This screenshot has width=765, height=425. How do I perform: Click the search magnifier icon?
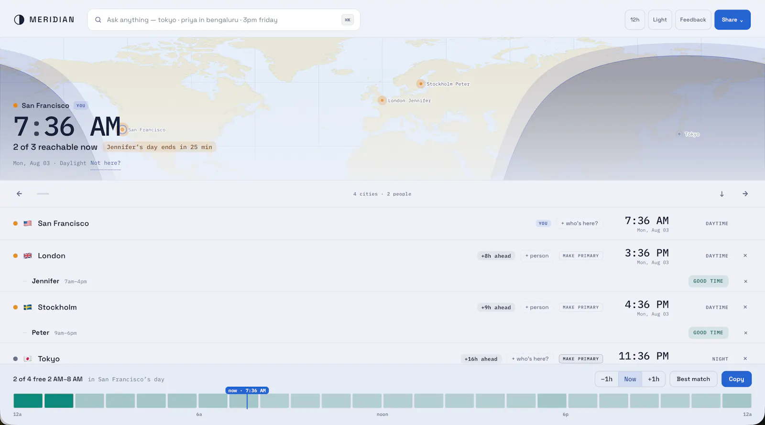click(x=98, y=20)
